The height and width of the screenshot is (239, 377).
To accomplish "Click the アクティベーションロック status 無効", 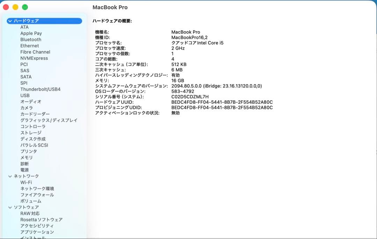I will (x=176, y=113).
